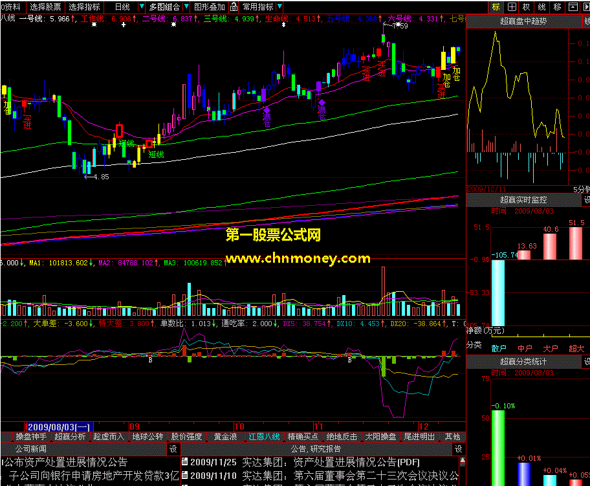The image size is (590, 486).
Task: Click the 超赢分类统计 panel header
Action: pos(523,362)
